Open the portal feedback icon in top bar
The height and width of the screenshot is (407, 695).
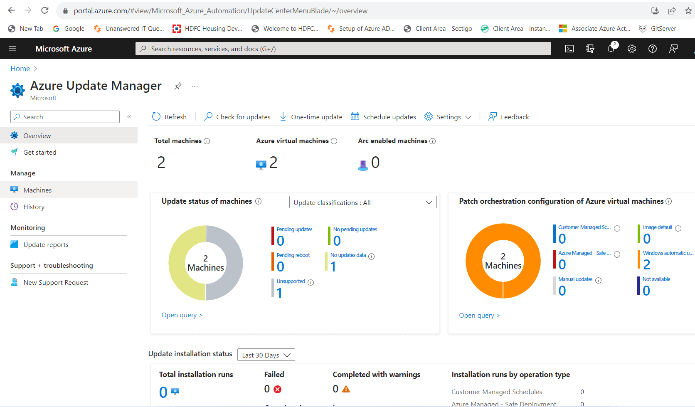[673, 49]
